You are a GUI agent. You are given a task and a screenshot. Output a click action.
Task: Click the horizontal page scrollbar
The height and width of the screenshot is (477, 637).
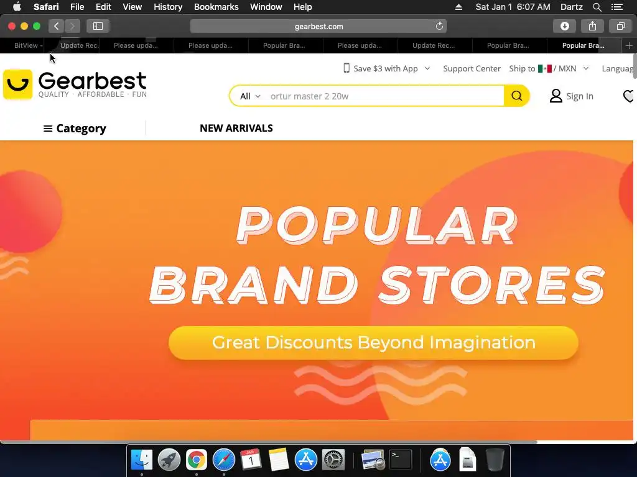[269, 442]
